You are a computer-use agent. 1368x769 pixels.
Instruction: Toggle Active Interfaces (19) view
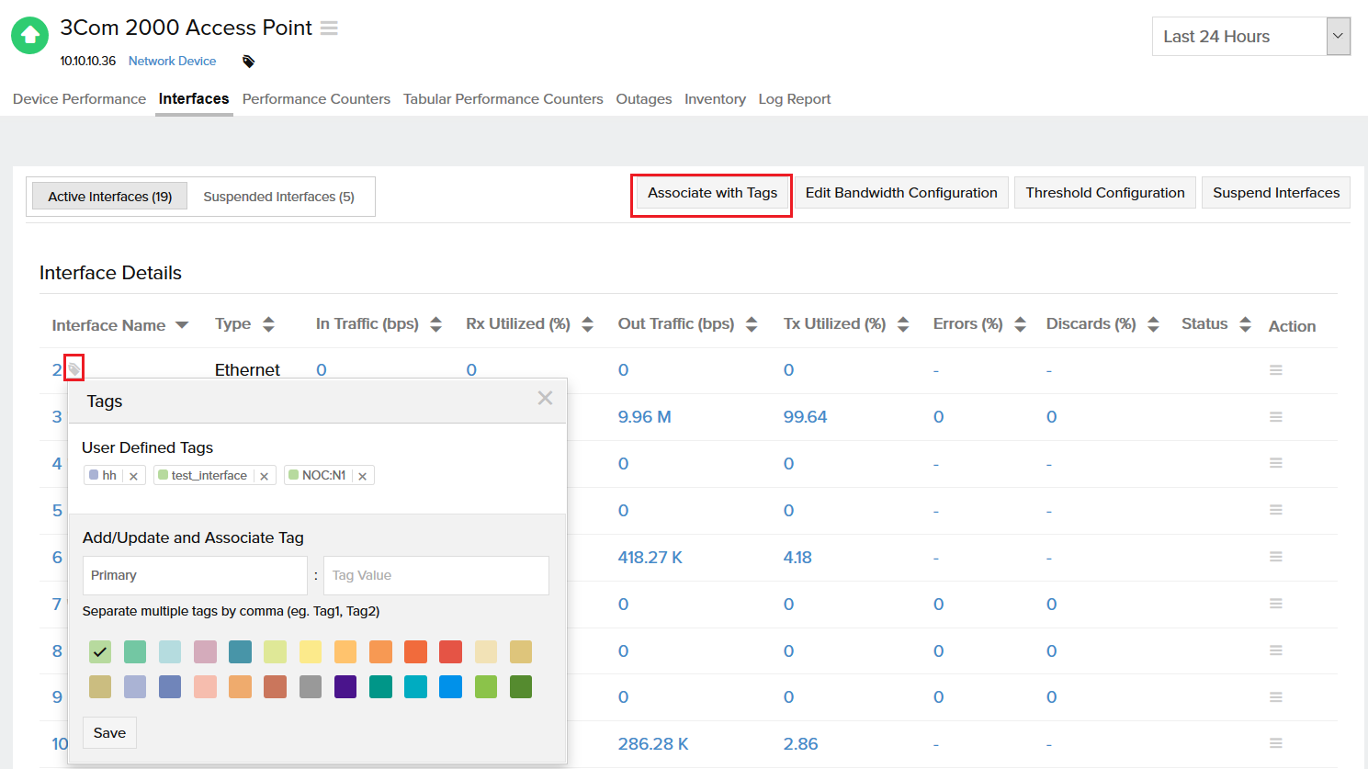(x=109, y=197)
